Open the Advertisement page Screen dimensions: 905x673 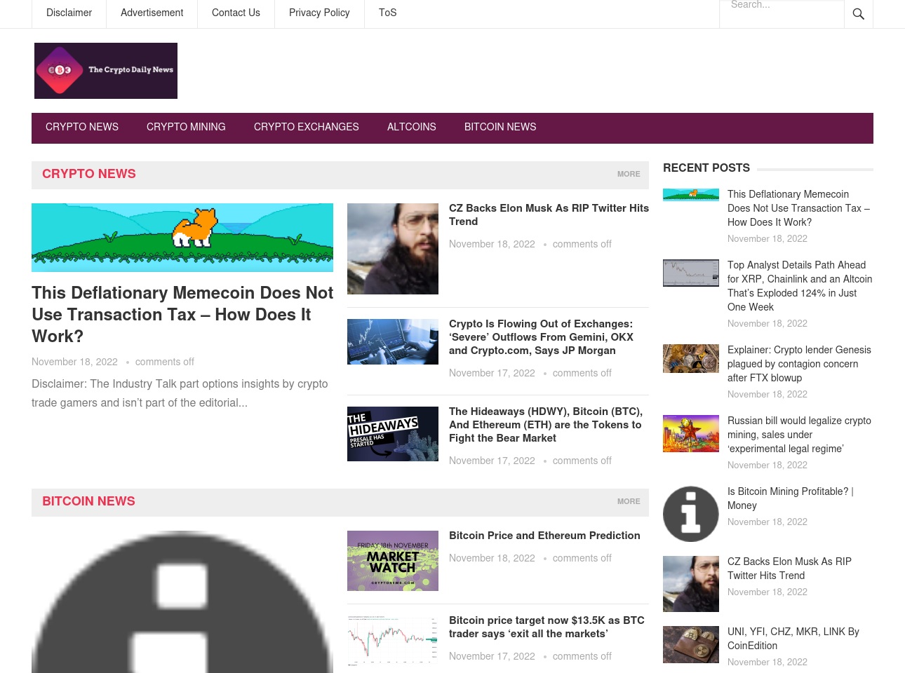(x=152, y=13)
